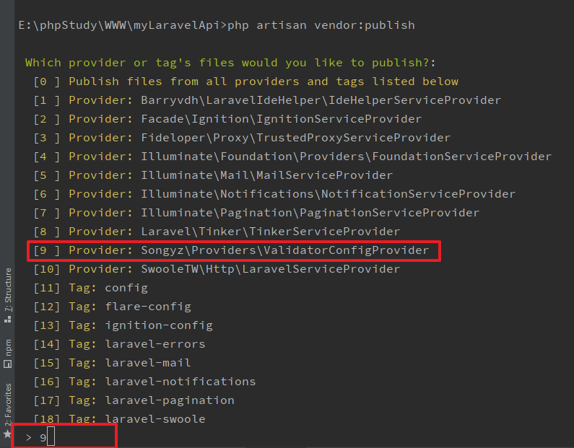Click the highlighted ValidatorConfigProvider entry
Screen dimensions: 574x448
pyautogui.click(x=231, y=250)
